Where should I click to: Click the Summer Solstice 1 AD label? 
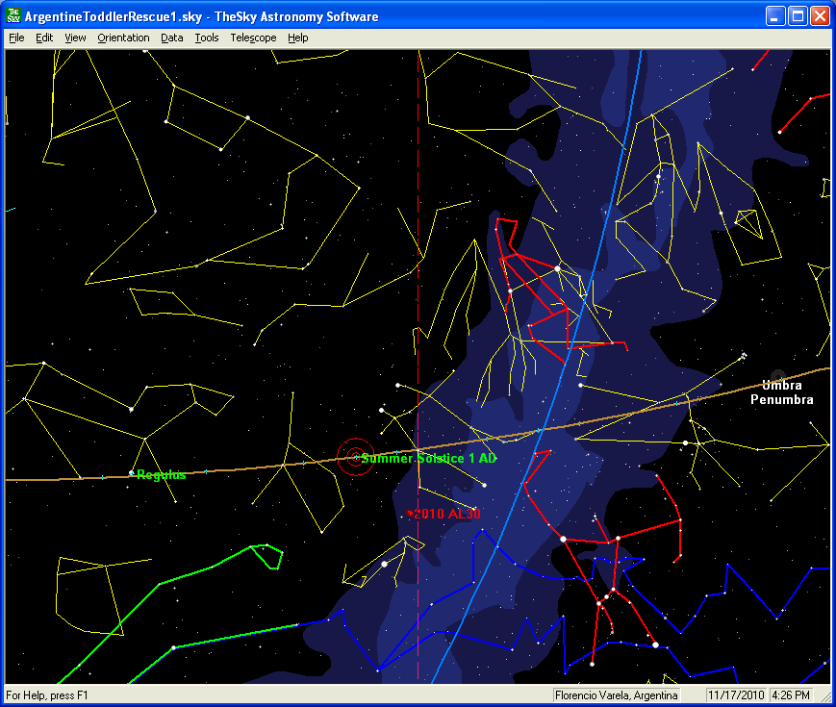(x=429, y=459)
